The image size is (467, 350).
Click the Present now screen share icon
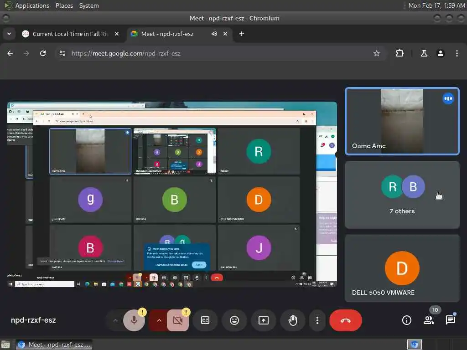click(264, 320)
